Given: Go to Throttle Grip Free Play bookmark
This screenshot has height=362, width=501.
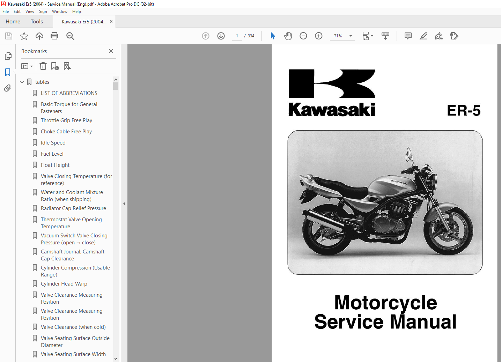Looking at the screenshot, I should click(66, 120).
